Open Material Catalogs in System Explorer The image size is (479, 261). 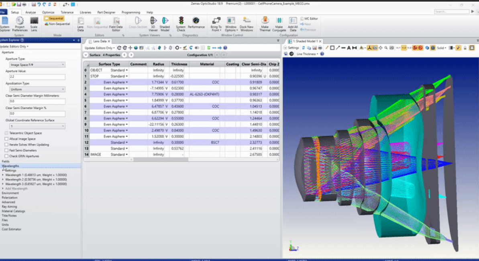coord(13,211)
